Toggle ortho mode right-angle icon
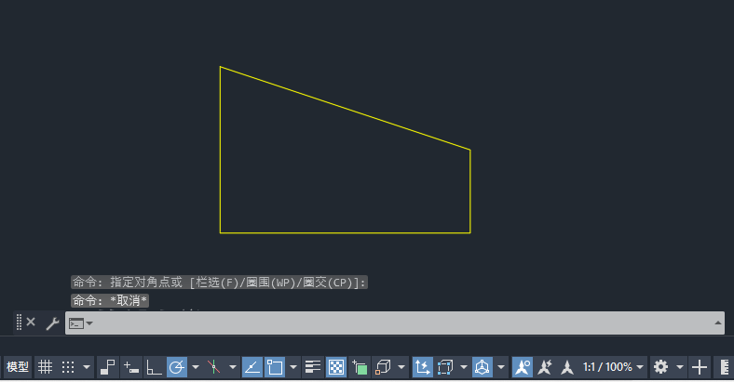 154,367
